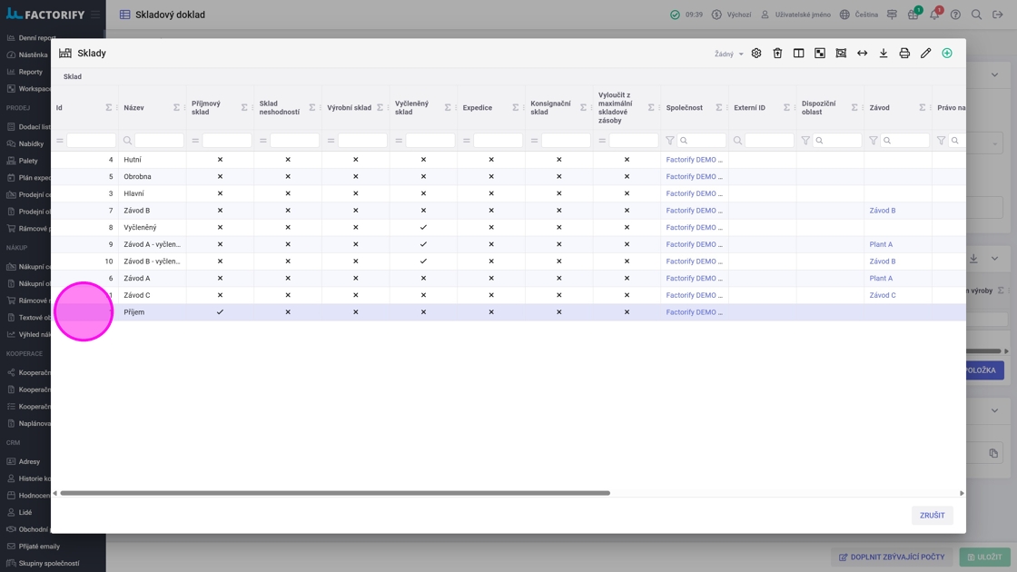Select the Sklad tab
Viewport: 1017px width, 572px height.
click(73, 77)
